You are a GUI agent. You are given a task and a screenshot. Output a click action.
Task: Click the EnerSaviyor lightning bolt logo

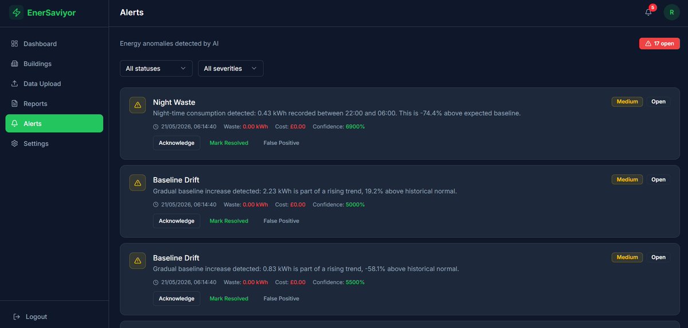tap(16, 13)
